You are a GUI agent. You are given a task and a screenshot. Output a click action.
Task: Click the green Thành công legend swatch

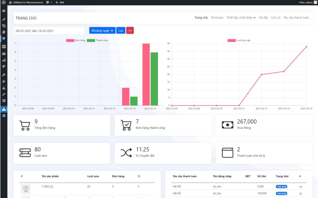tap(91, 40)
